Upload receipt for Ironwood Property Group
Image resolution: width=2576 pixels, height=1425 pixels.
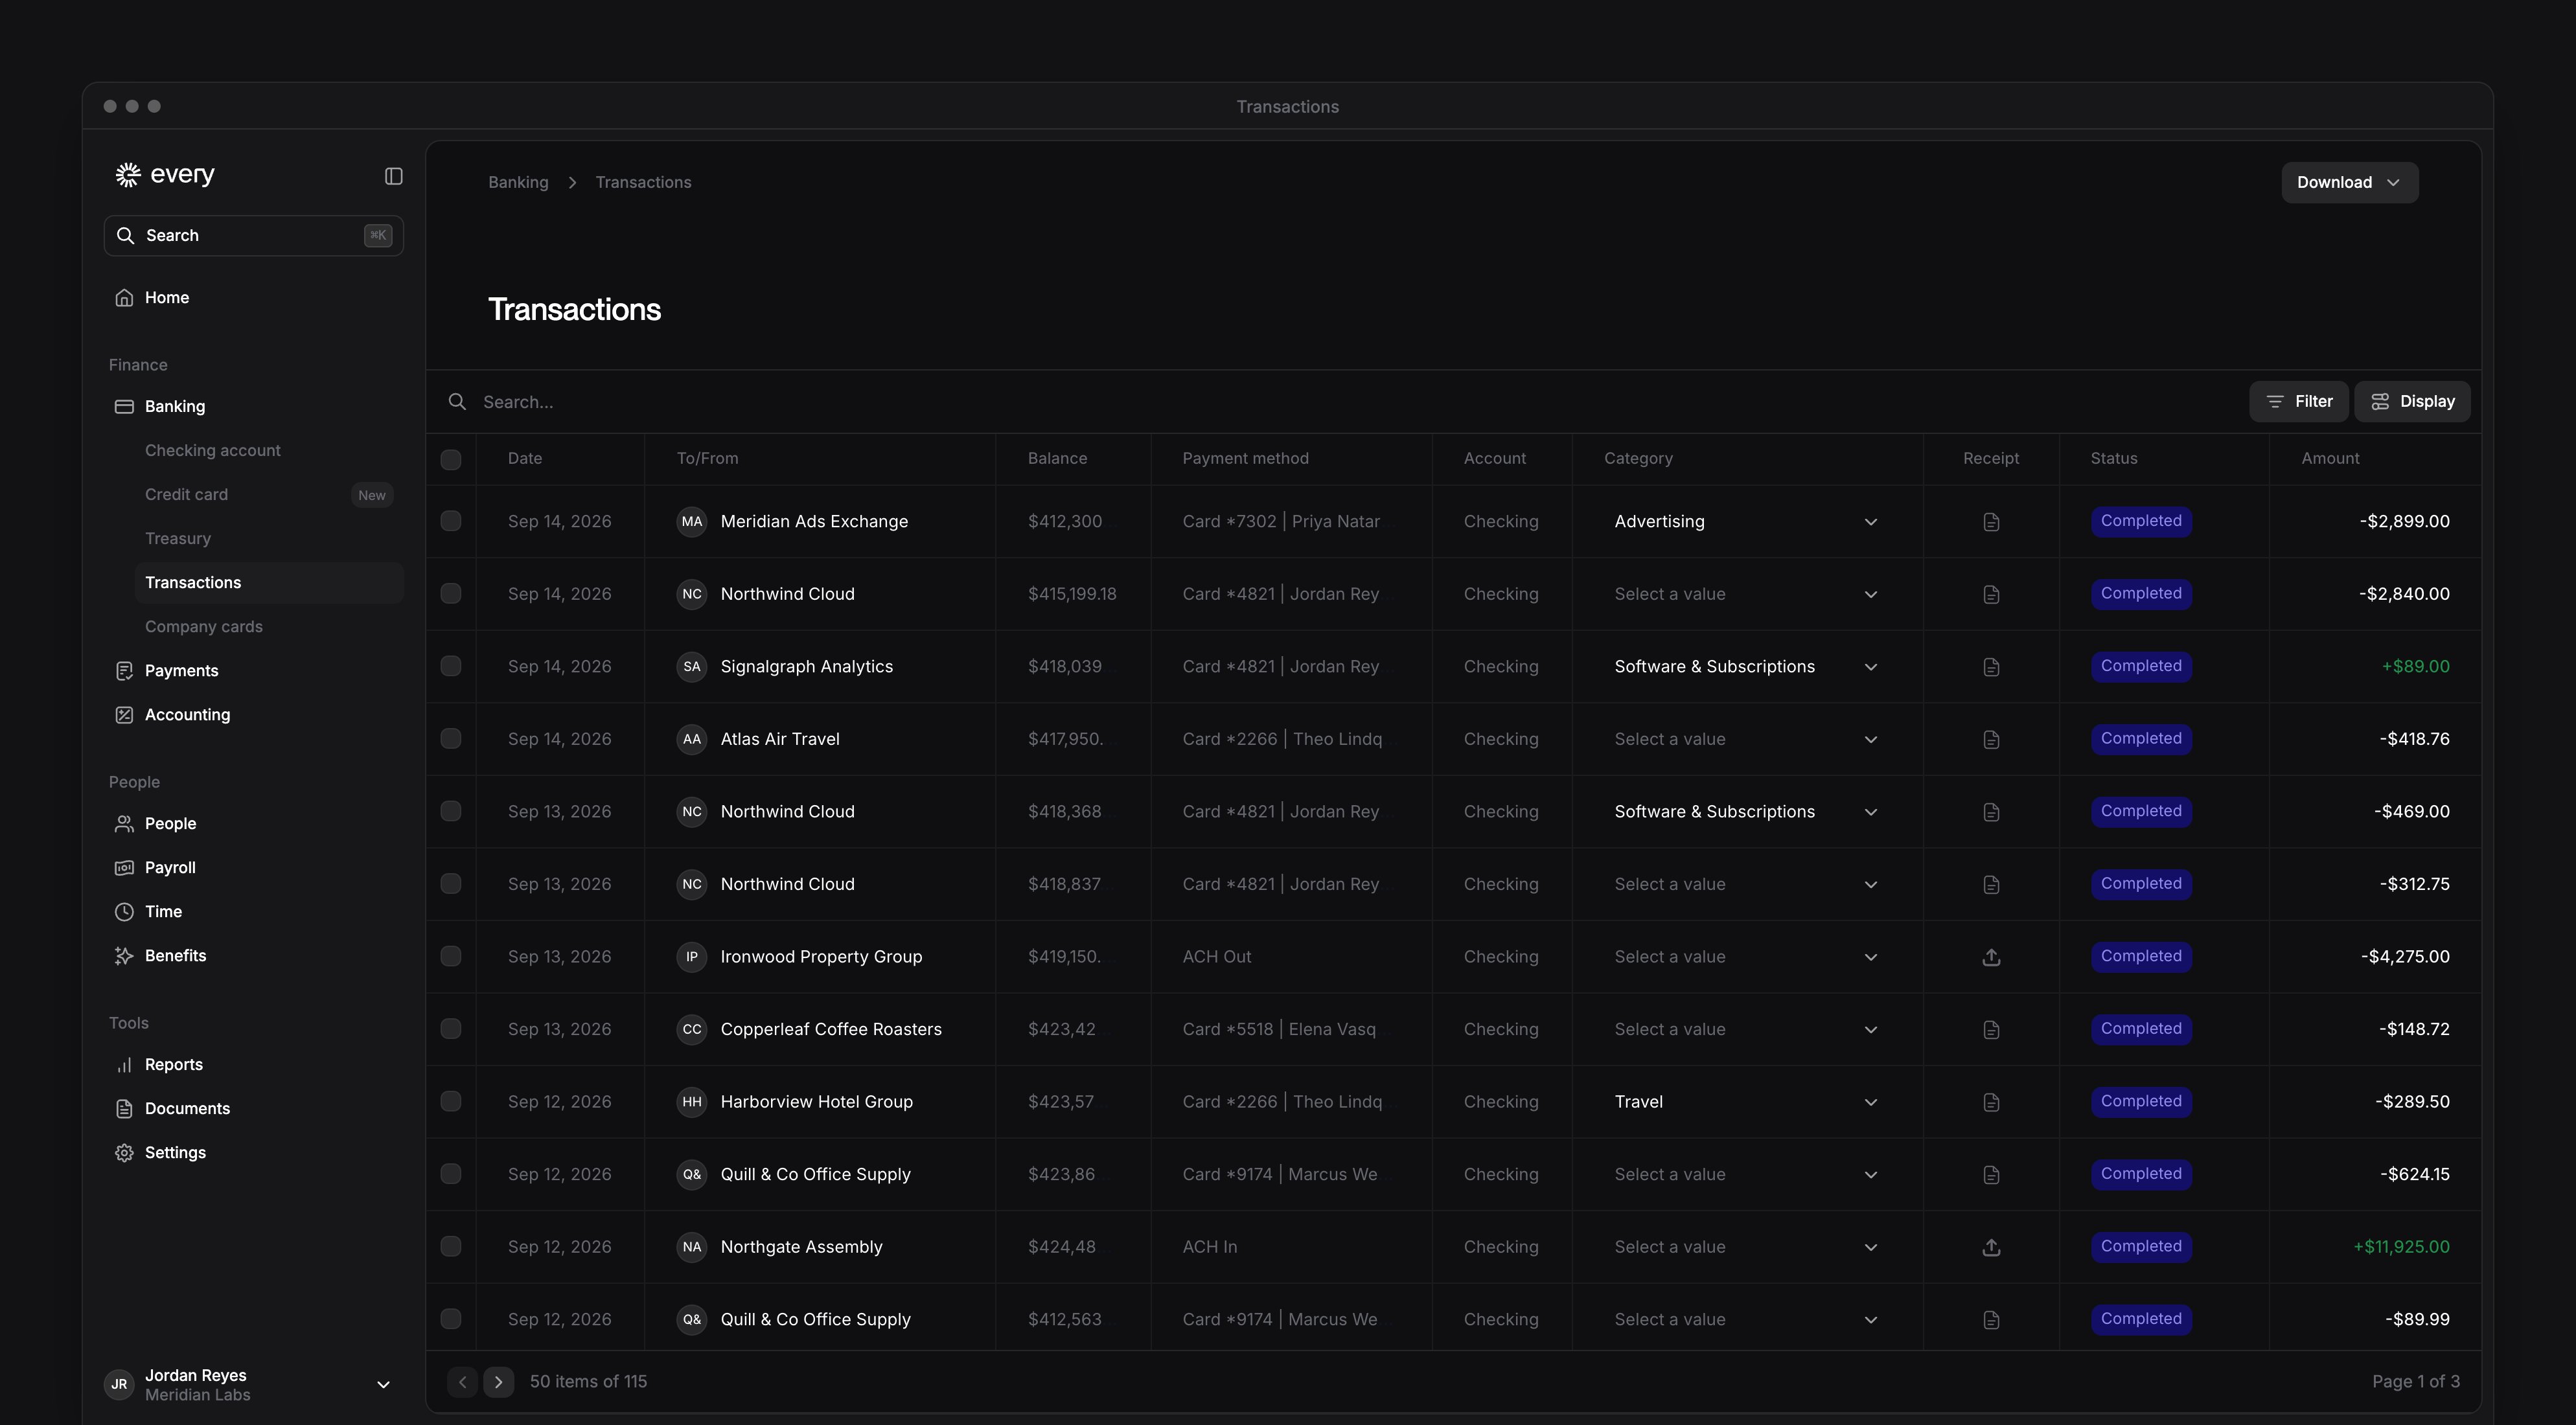tap(1991, 957)
